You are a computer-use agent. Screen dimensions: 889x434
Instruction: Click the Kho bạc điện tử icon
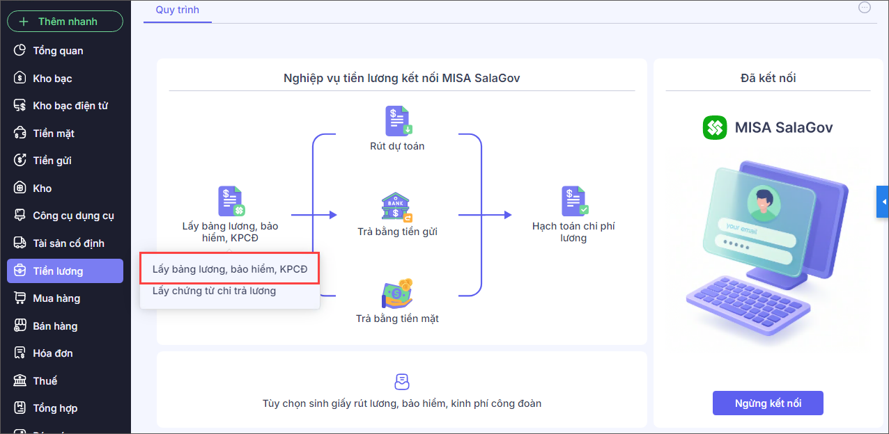point(20,106)
